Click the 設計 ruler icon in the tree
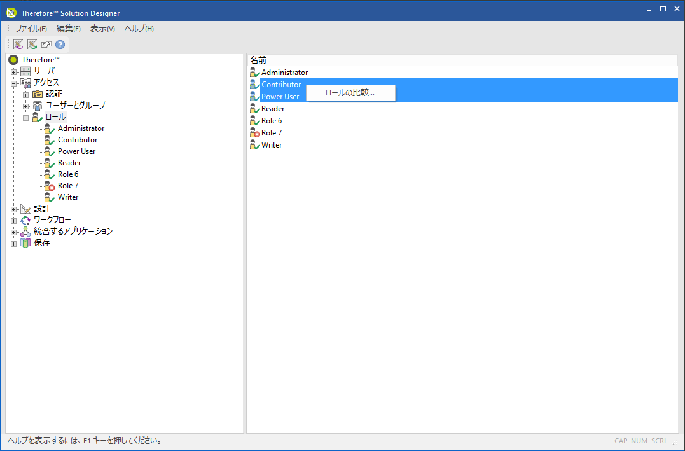685x451 pixels. (x=26, y=209)
